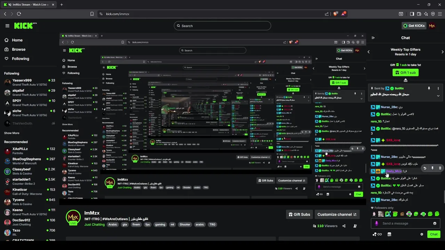Click the pin icon on BotRix pinned message
The width and height of the screenshot is (445, 250).
pos(429,89)
